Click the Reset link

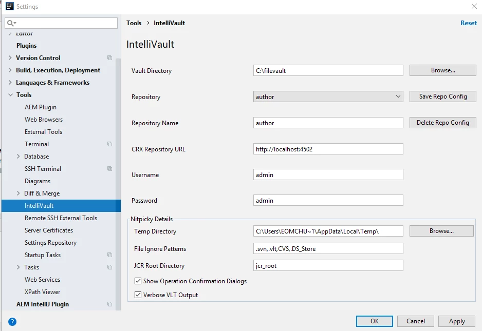point(469,23)
